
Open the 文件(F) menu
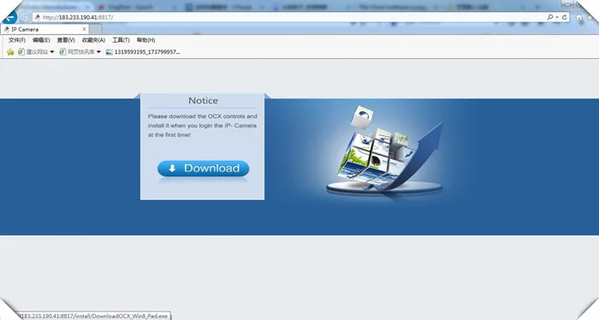(17, 40)
